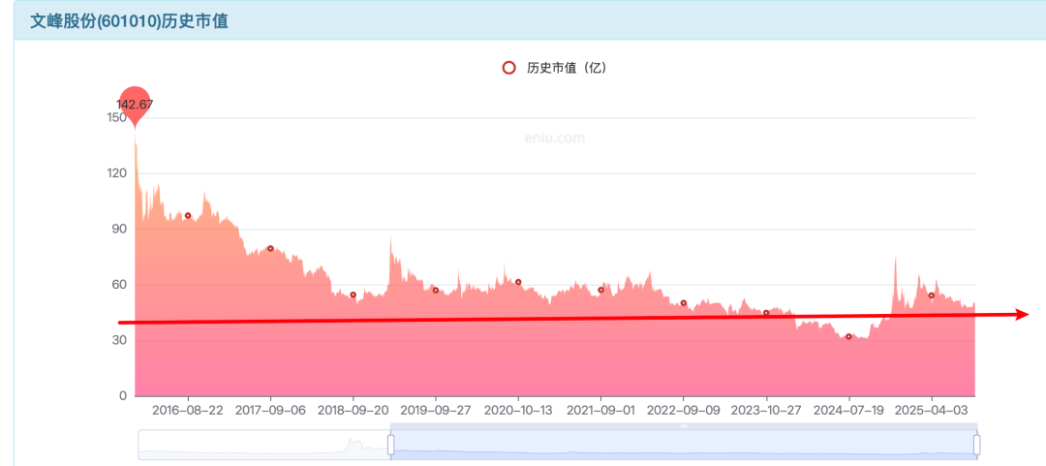Click the x-axis label 2021-09-01
The image size is (1046, 466).
(x=601, y=411)
